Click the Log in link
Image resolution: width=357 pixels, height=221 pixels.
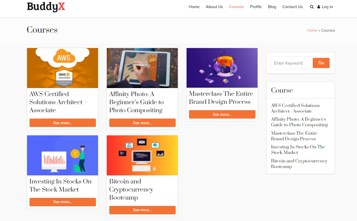click(x=327, y=7)
